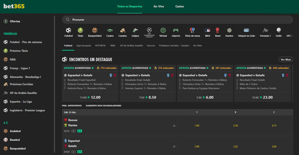This screenshot has height=155, width=299.
Task: Click in the Procurar search field
Action: tap(177, 19)
